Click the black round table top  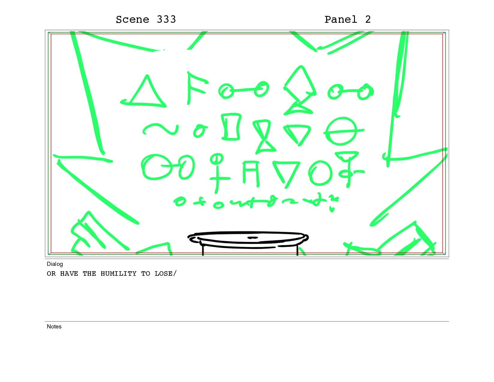pos(248,239)
